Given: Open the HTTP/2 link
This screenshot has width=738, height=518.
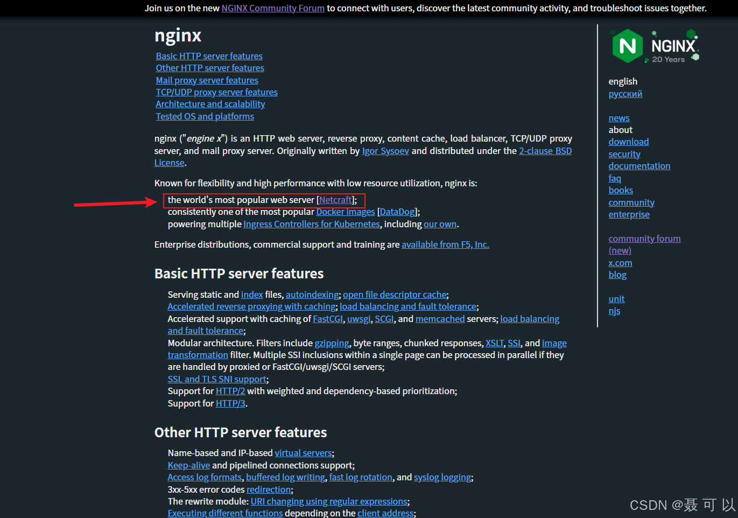Looking at the screenshot, I should click(x=230, y=391).
